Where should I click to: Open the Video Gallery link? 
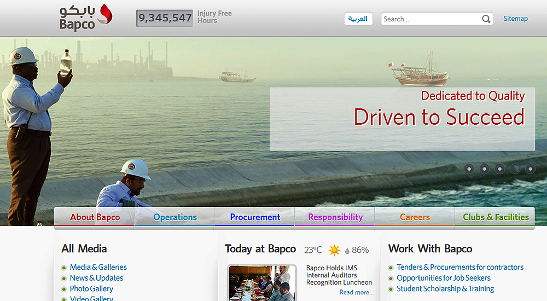(x=91, y=299)
